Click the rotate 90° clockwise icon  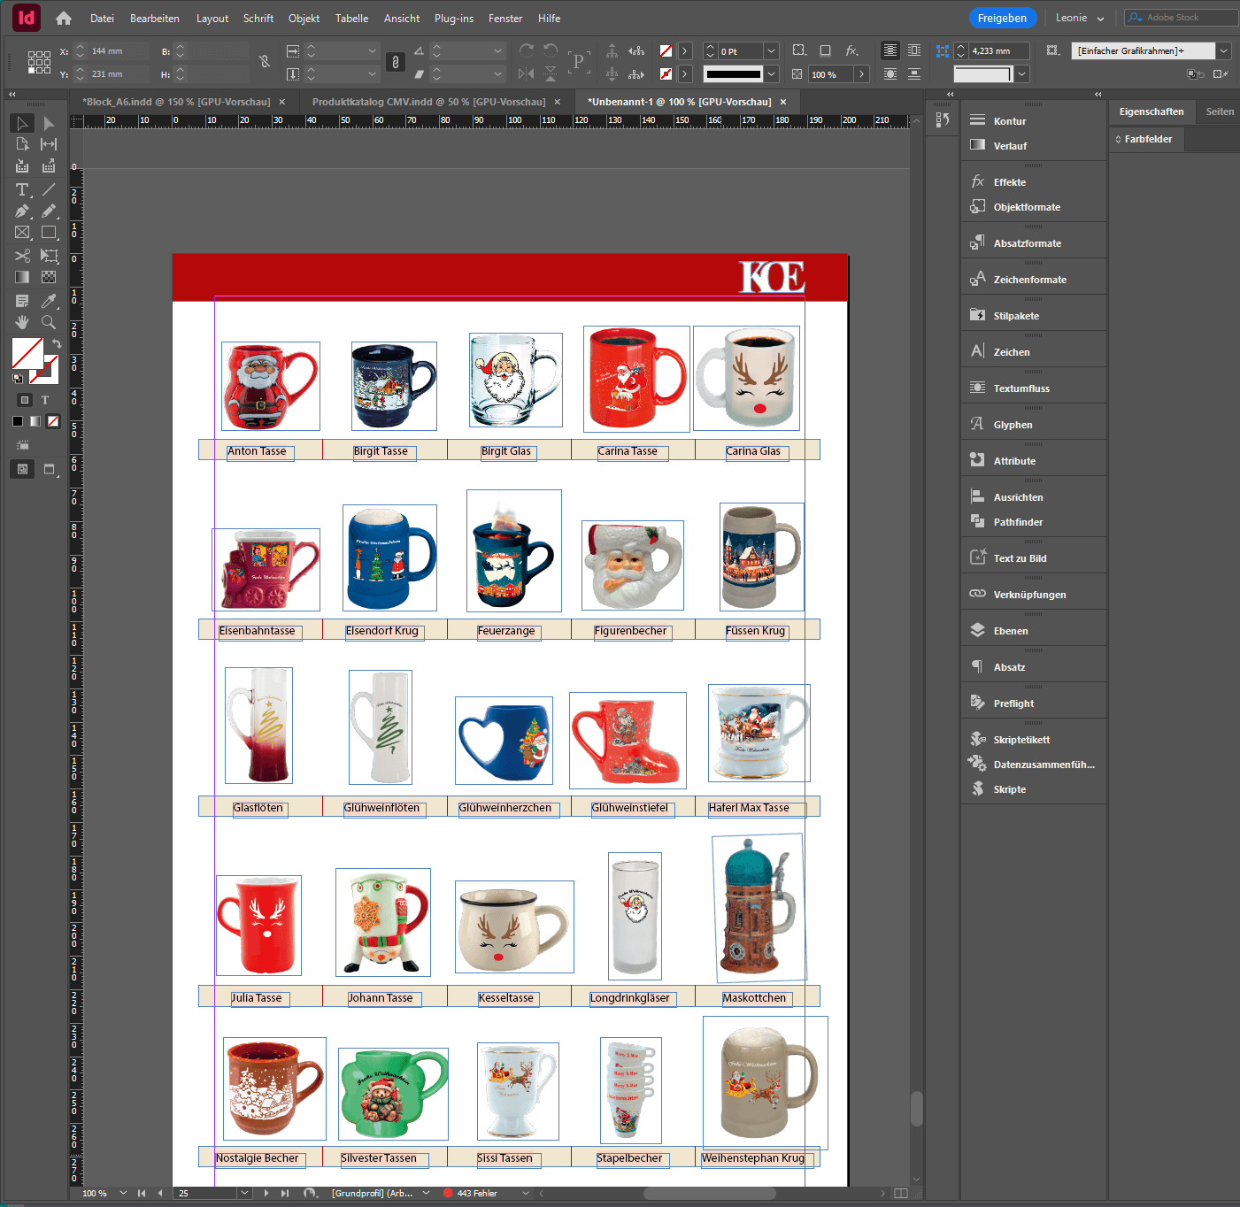[527, 50]
